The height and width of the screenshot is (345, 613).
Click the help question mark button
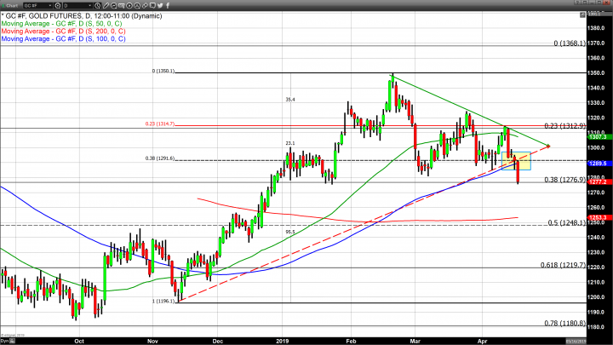pyautogui.click(x=577, y=2)
